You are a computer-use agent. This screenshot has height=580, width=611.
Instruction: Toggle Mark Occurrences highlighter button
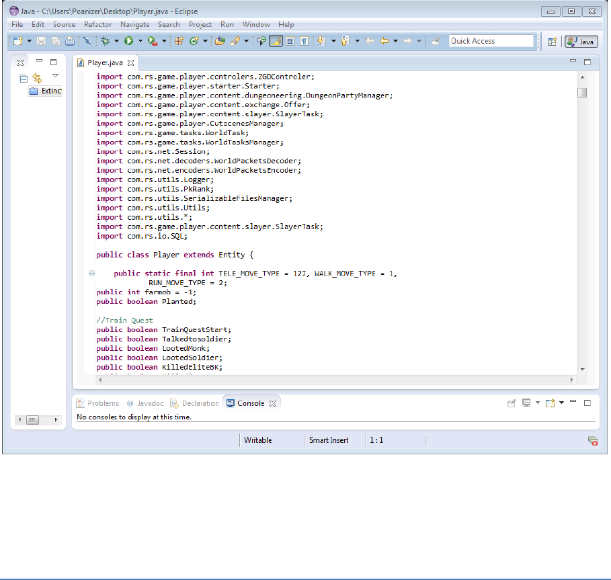click(276, 41)
